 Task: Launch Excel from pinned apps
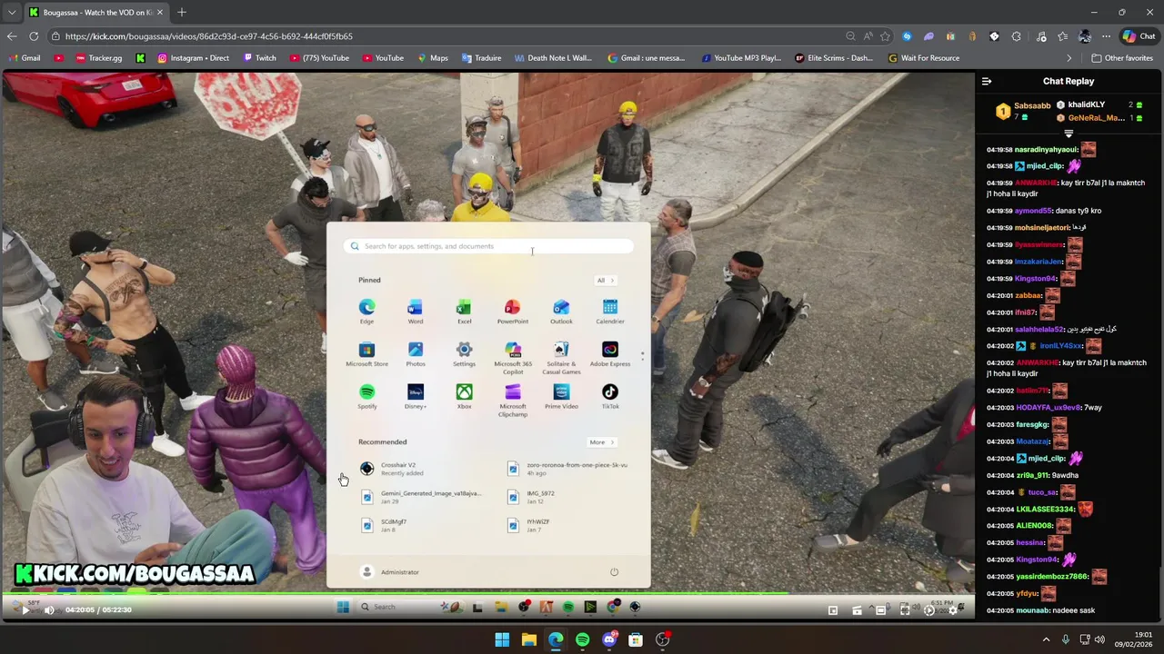(464, 311)
